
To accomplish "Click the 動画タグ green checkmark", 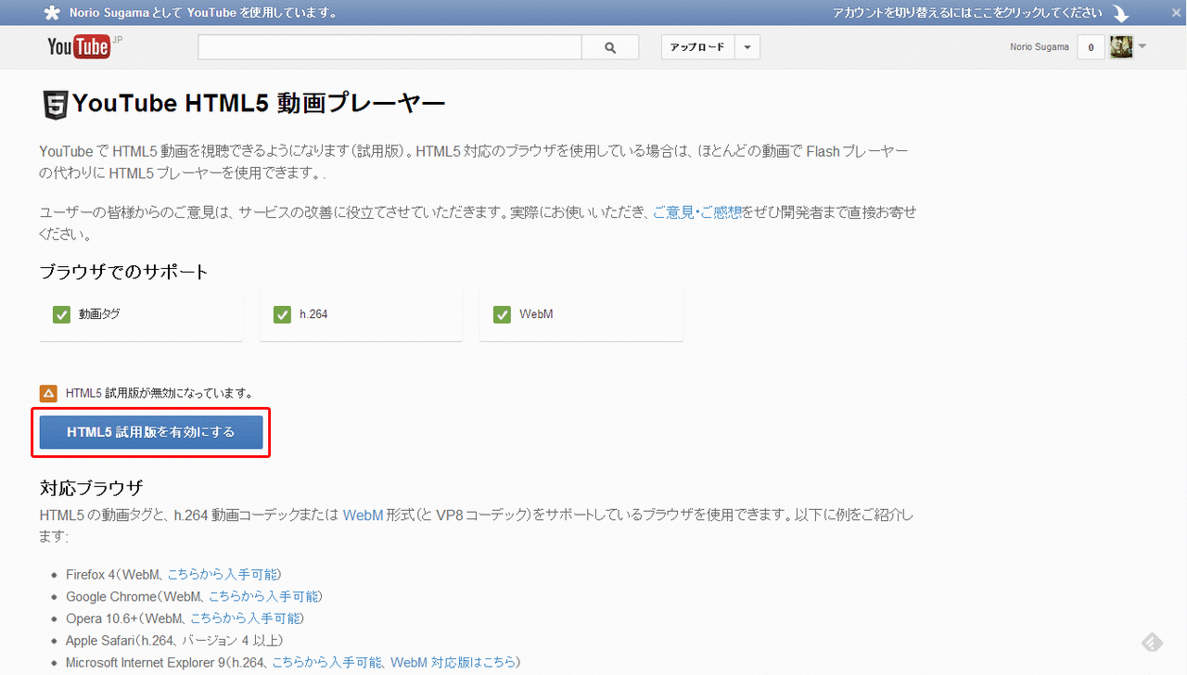I will click(62, 314).
